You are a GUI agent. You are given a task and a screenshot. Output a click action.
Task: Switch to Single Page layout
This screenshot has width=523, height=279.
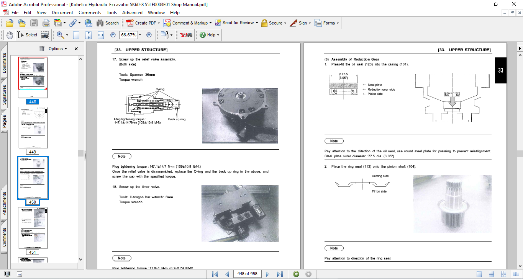point(479,274)
